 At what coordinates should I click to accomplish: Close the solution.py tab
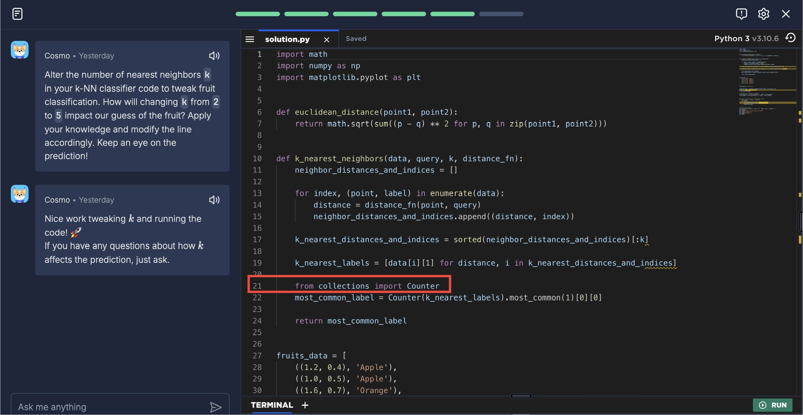pyautogui.click(x=326, y=40)
